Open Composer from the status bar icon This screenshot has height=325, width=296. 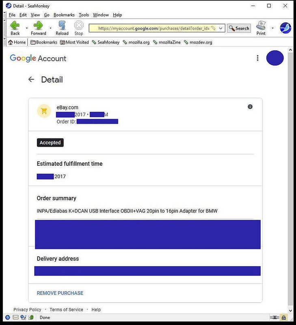[x=23, y=317]
